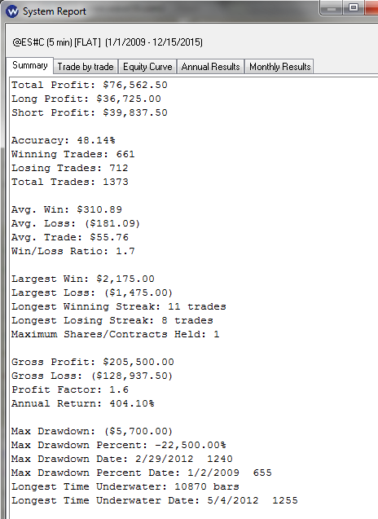Click the @ES#C symbol date range header
Viewport: 378px width, 519px height.
pos(108,42)
